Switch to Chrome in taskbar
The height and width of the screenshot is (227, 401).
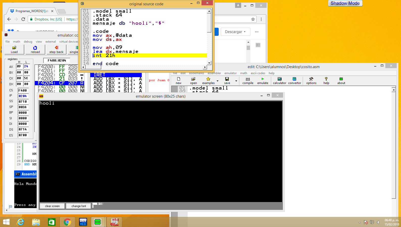67,222
